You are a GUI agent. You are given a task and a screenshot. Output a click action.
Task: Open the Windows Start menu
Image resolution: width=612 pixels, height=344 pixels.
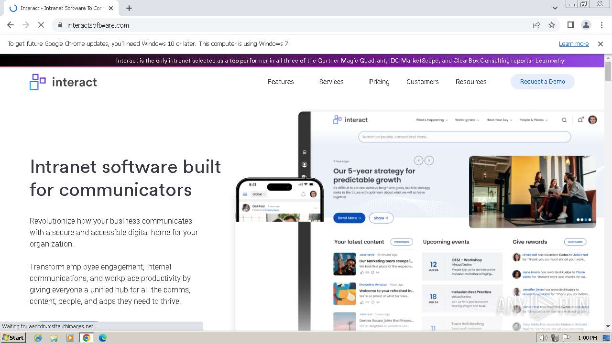pyautogui.click(x=13, y=337)
